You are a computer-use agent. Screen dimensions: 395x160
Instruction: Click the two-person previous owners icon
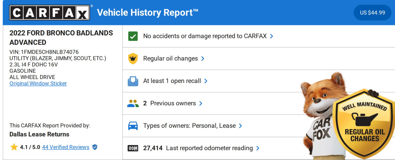133,103
